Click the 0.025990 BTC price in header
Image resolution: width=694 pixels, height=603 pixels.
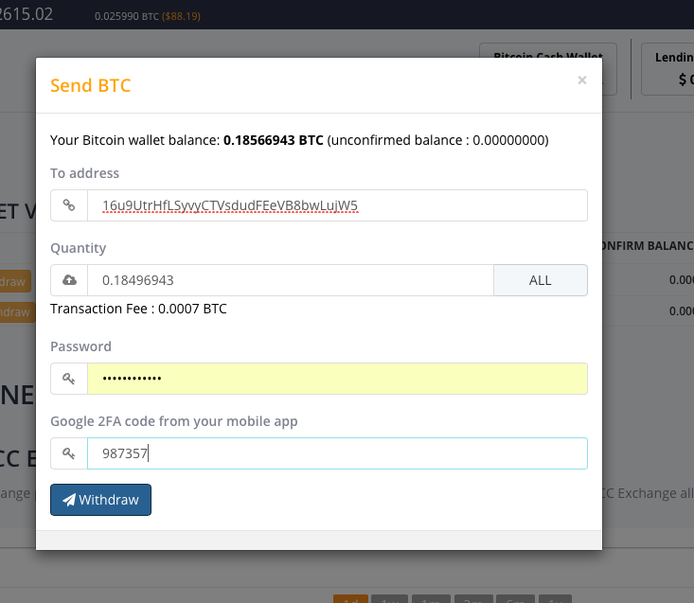click(x=127, y=16)
